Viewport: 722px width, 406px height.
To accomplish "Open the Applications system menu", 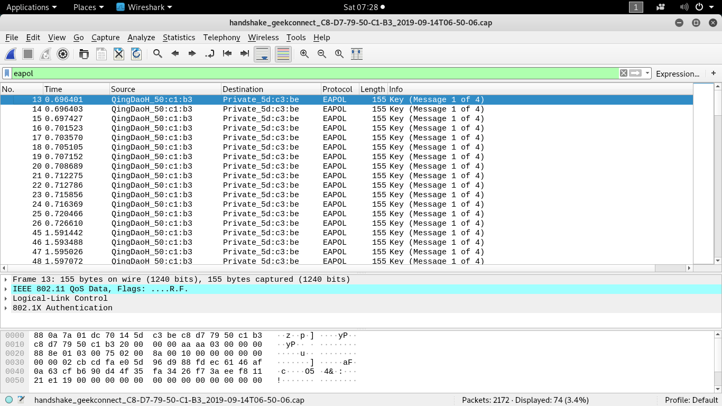I will 31,7.
